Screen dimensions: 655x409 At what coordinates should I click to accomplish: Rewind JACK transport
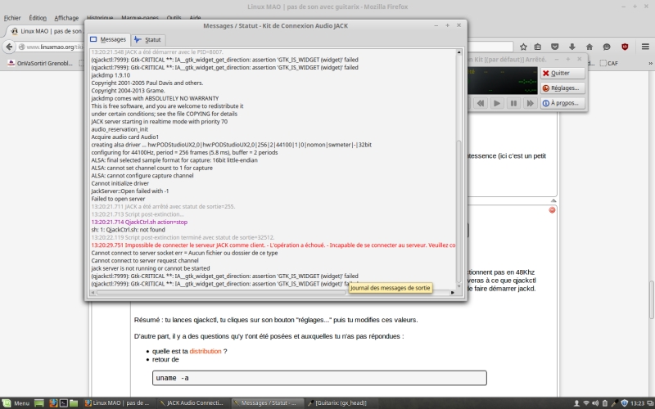click(481, 103)
